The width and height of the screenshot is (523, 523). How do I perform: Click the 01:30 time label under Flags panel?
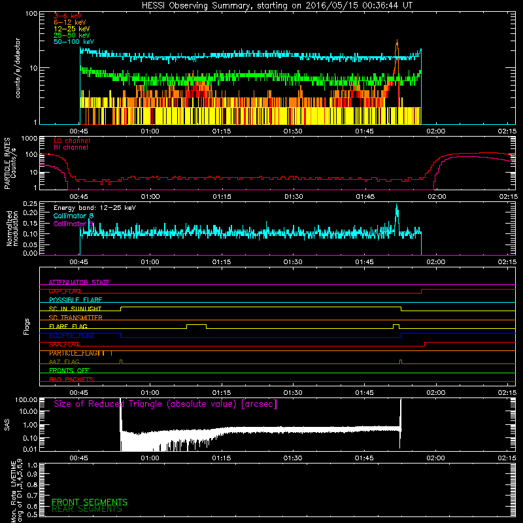[293, 393]
